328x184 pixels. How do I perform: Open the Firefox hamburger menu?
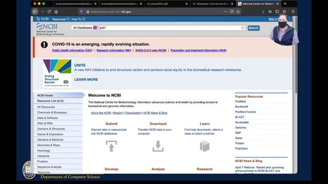[x=293, y=12]
